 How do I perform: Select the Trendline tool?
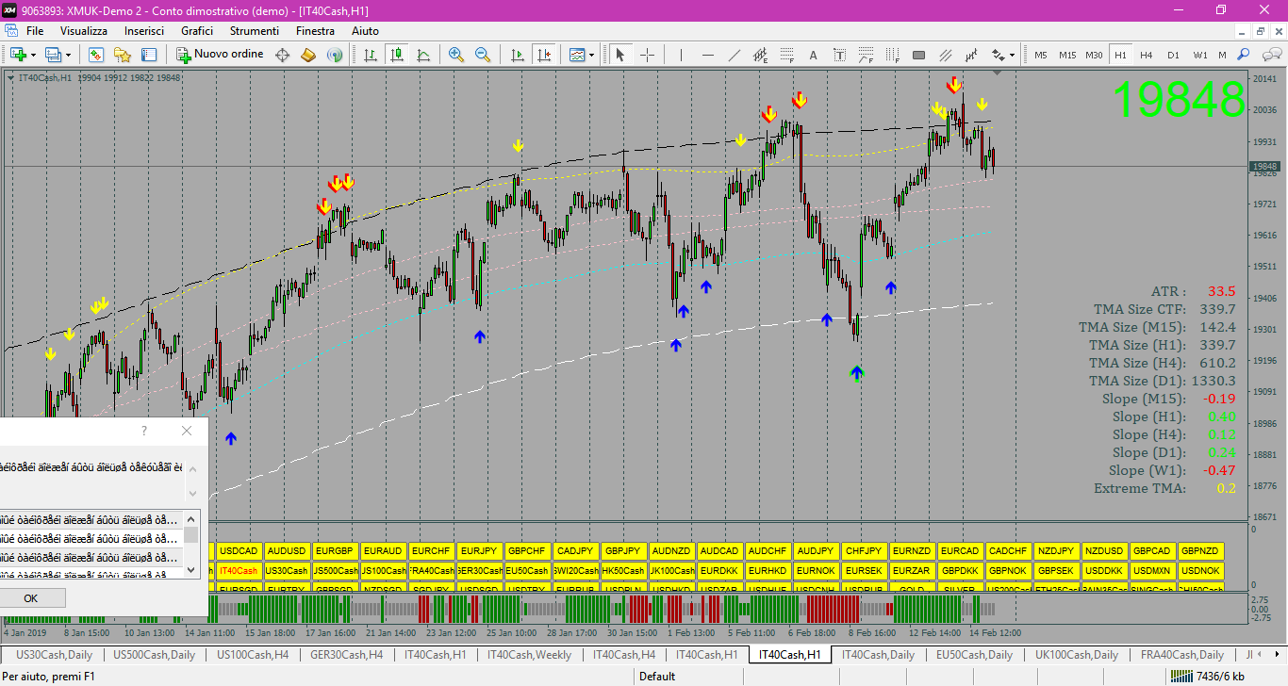coord(734,55)
